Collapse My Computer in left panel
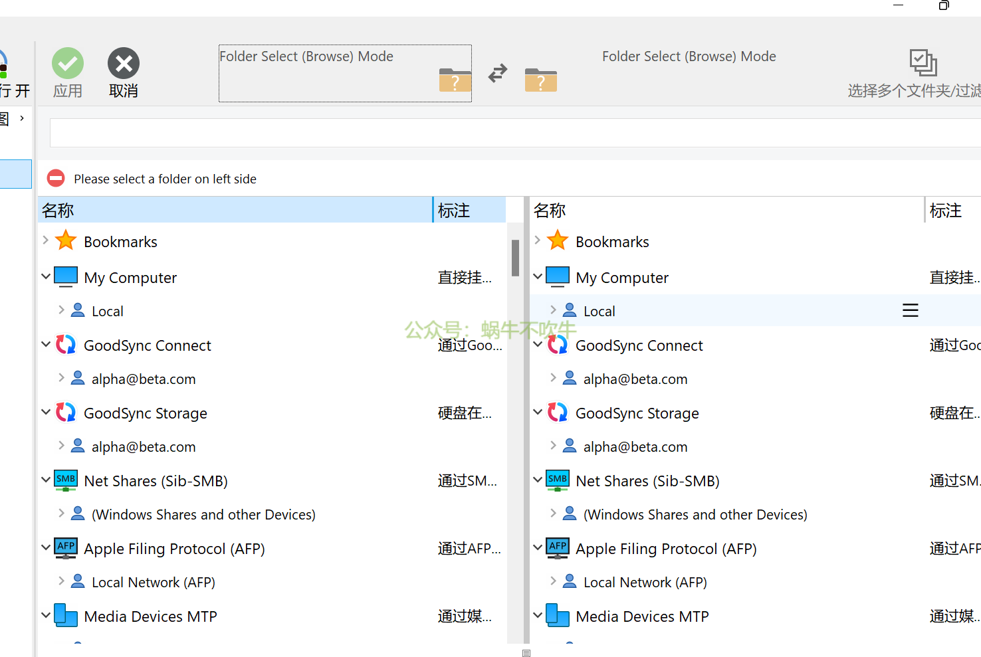Screen dimensions: 981x657 [46, 276]
